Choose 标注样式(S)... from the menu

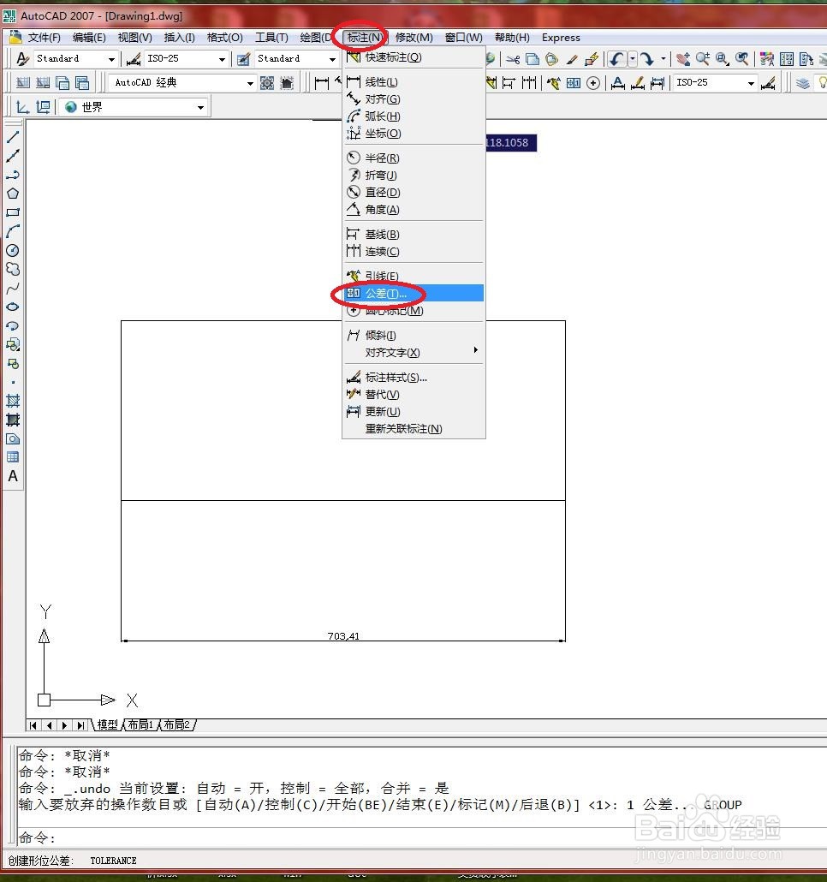pyautogui.click(x=413, y=378)
